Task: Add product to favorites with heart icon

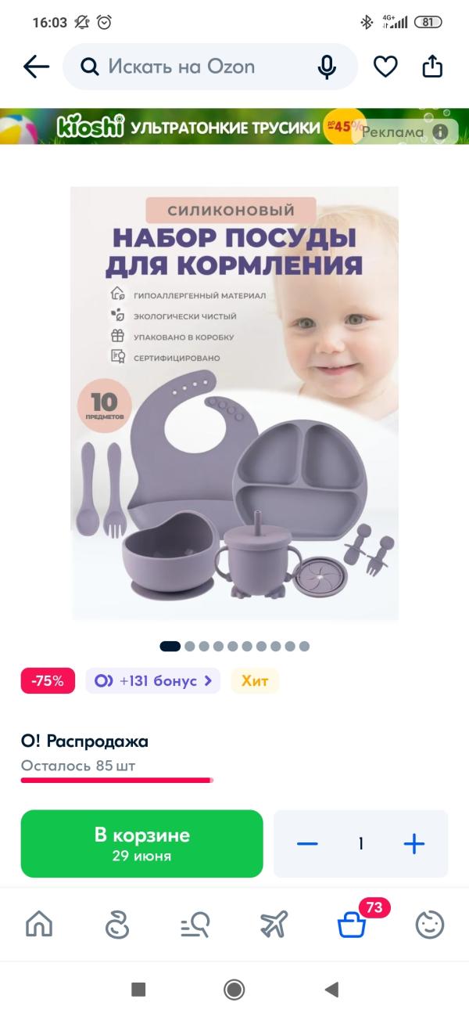Action: 385,67
